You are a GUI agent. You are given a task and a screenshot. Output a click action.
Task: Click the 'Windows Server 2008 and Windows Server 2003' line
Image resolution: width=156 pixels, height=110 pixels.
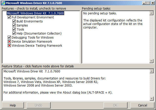[38, 86]
